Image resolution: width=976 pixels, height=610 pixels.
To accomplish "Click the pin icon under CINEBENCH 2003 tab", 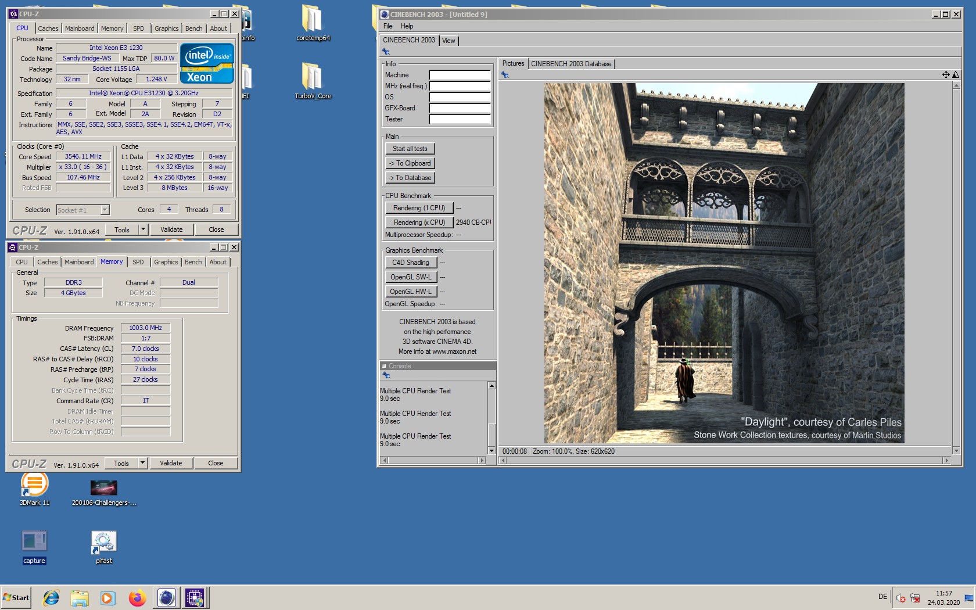I will 386,52.
